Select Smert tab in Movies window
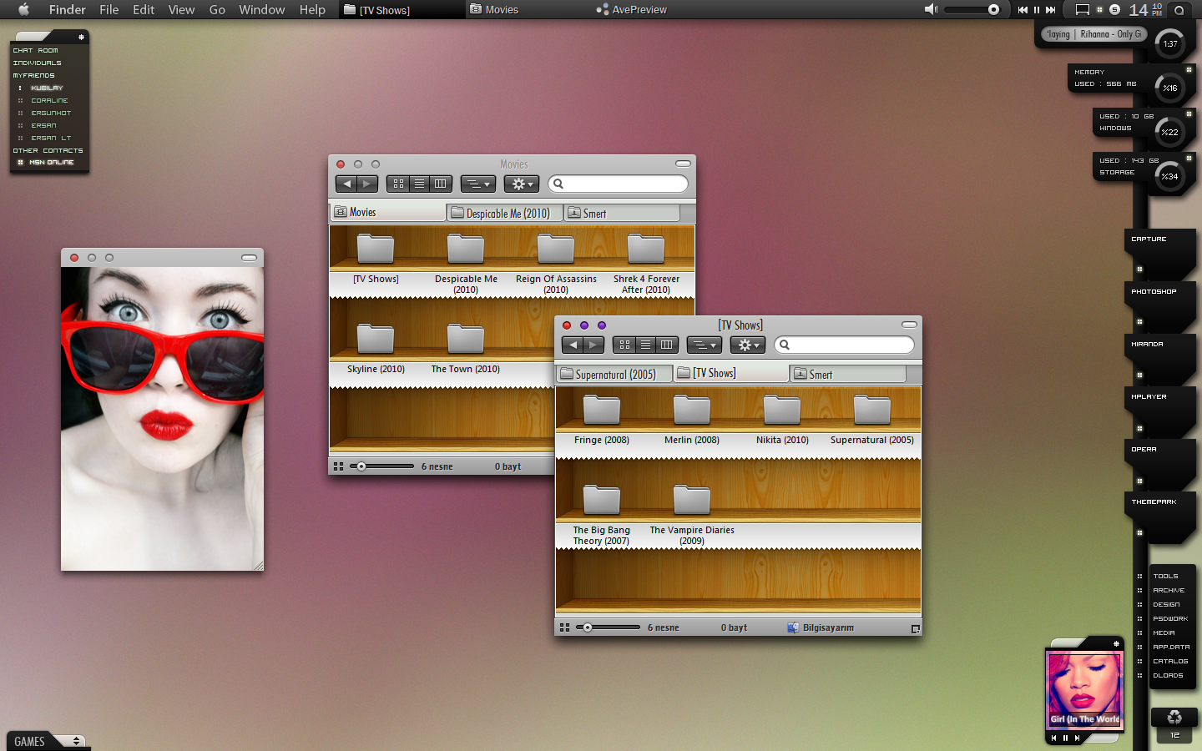The height and width of the screenshot is (751, 1202). pyautogui.click(x=621, y=214)
